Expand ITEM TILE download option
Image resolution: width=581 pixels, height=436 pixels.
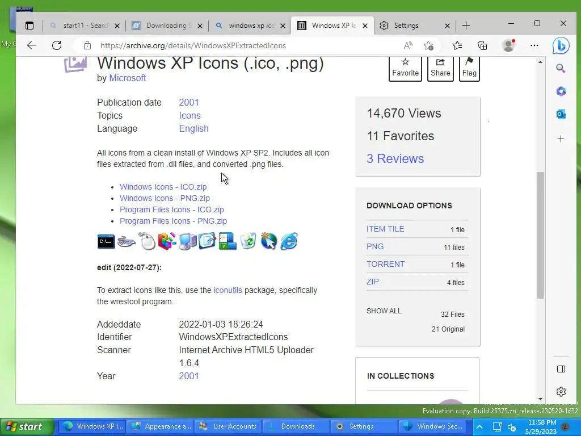pyautogui.click(x=385, y=229)
